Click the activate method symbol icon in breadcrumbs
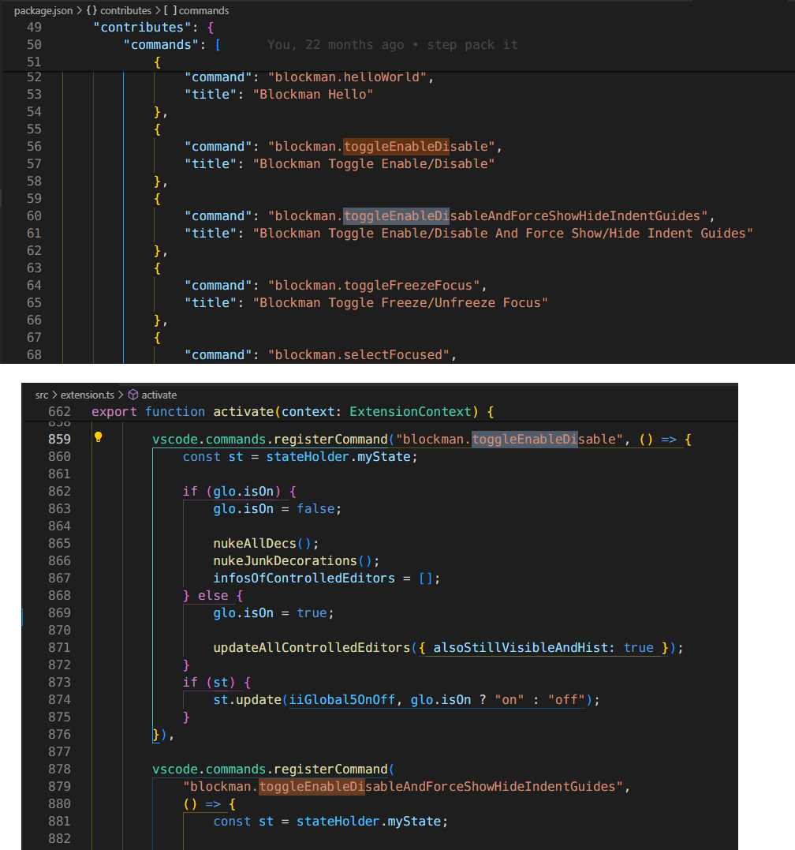795x850 pixels. pyautogui.click(x=135, y=394)
